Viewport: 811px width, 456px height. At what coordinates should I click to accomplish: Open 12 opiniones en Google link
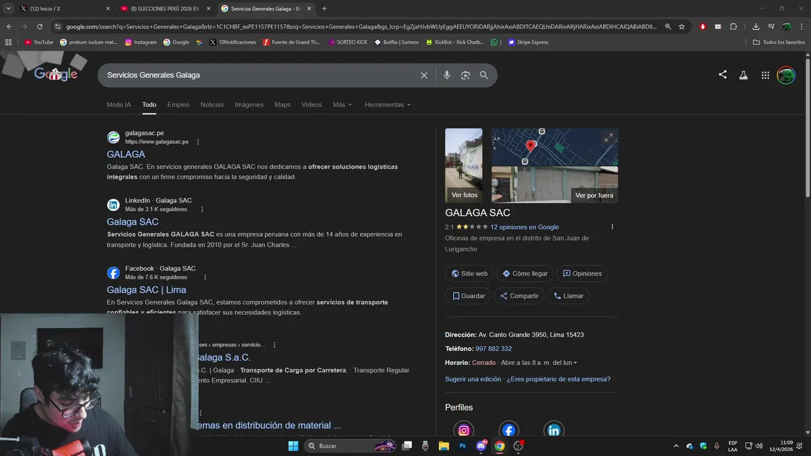(525, 227)
